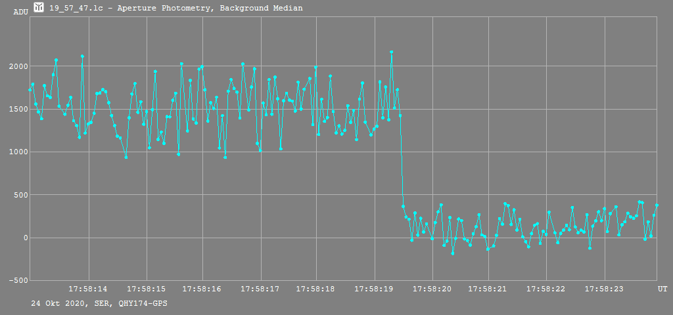Click the 0 tick label on the y-axis
This screenshot has width=673, height=315.
(x=25, y=238)
